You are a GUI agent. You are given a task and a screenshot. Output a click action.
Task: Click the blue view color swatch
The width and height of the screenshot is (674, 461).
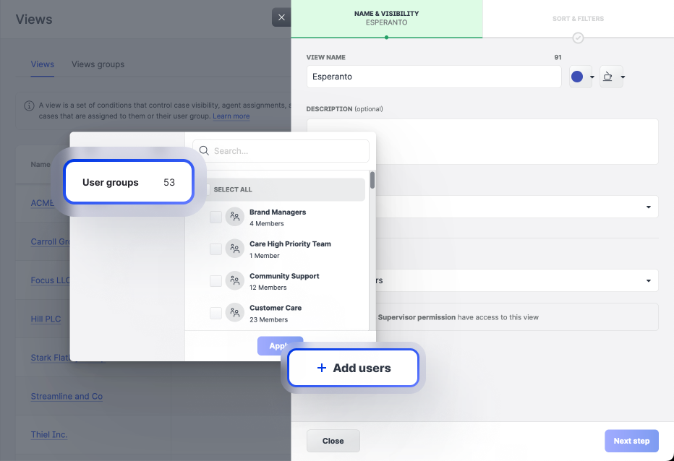point(577,77)
